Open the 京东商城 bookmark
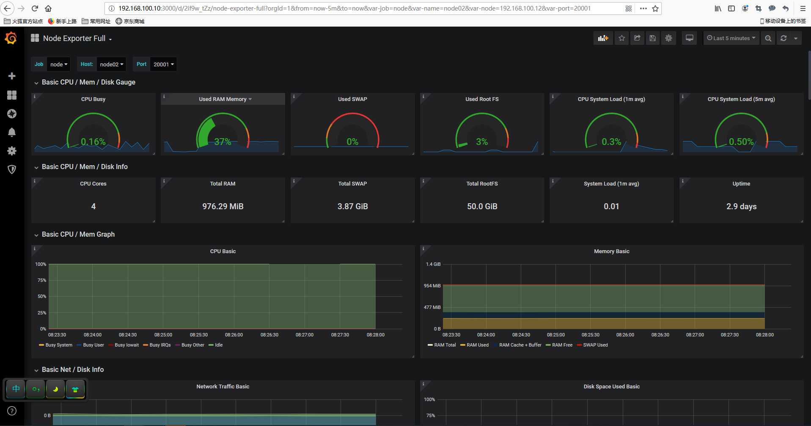Screen dimensions: 811x426 tap(130, 21)
